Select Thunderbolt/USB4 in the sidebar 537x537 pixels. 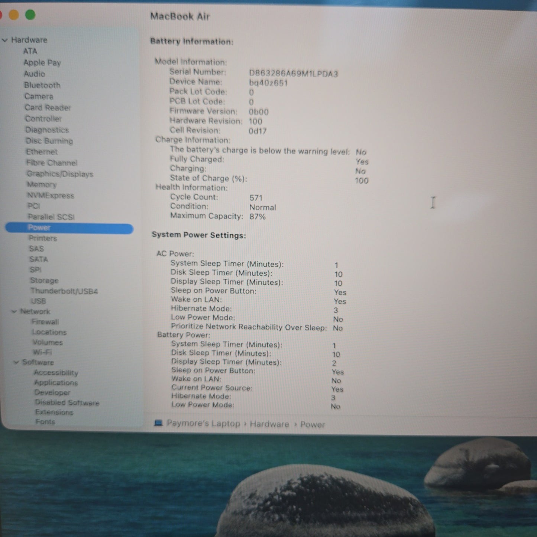tap(64, 291)
